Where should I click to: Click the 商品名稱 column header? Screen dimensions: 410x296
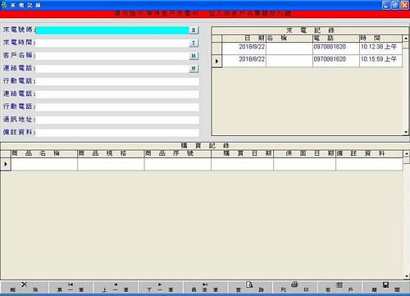click(x=44, y=153)
